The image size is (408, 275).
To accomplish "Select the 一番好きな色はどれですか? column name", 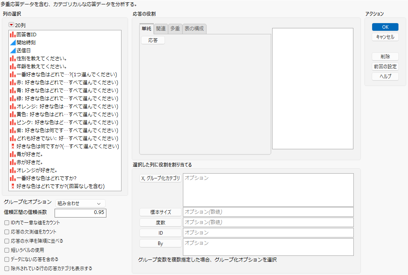I will click(x=47, y=178).
